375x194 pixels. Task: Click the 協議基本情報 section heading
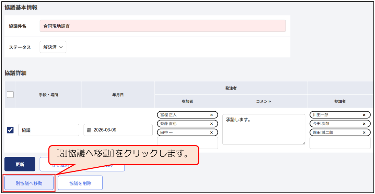coord(21,8)
